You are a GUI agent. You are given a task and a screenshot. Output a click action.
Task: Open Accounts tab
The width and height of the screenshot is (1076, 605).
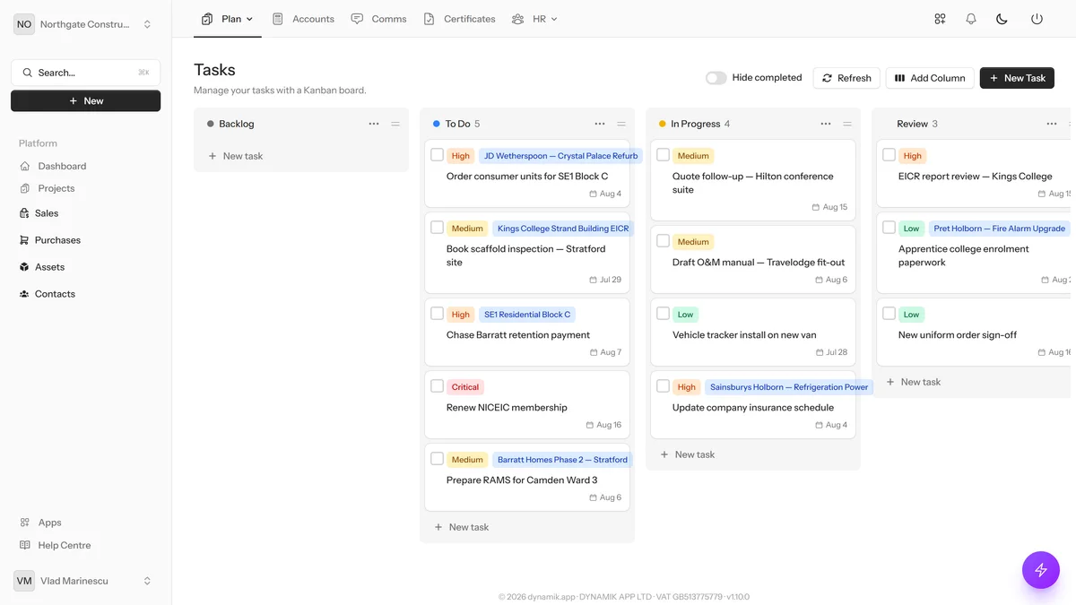coord(303,19)
